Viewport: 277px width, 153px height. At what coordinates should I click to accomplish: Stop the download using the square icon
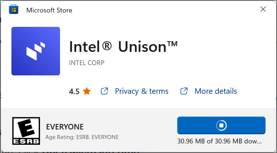pyautogui.click(x=221, y=125)
